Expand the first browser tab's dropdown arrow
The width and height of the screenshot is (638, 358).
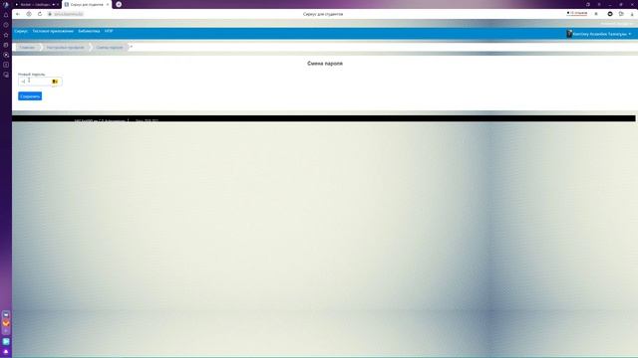(x=53, y=4)
